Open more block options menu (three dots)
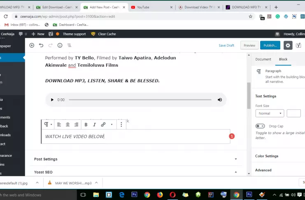 (x=121, y=125)
